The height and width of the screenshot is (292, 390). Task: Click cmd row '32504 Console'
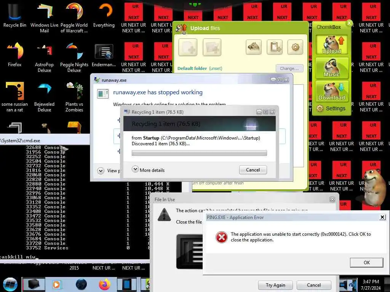(x=46, y=161)
